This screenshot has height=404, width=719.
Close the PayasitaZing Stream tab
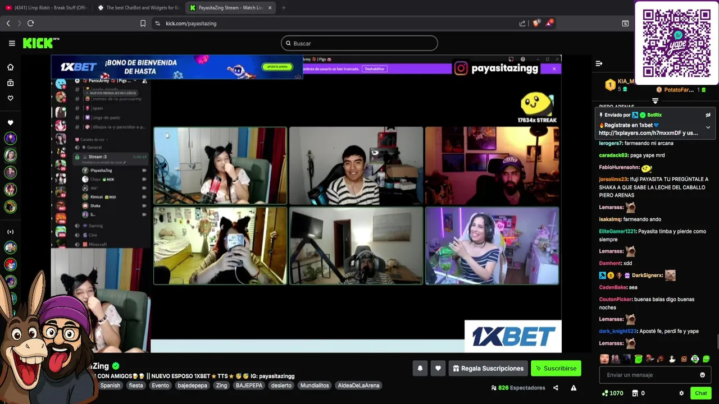coord(270,8)
